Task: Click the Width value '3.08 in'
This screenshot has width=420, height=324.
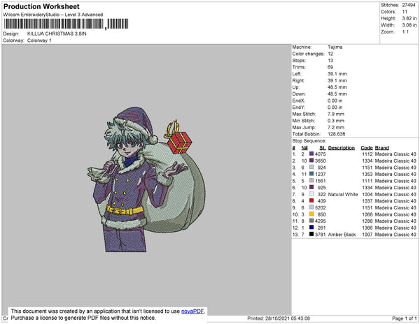Action: 409,25
